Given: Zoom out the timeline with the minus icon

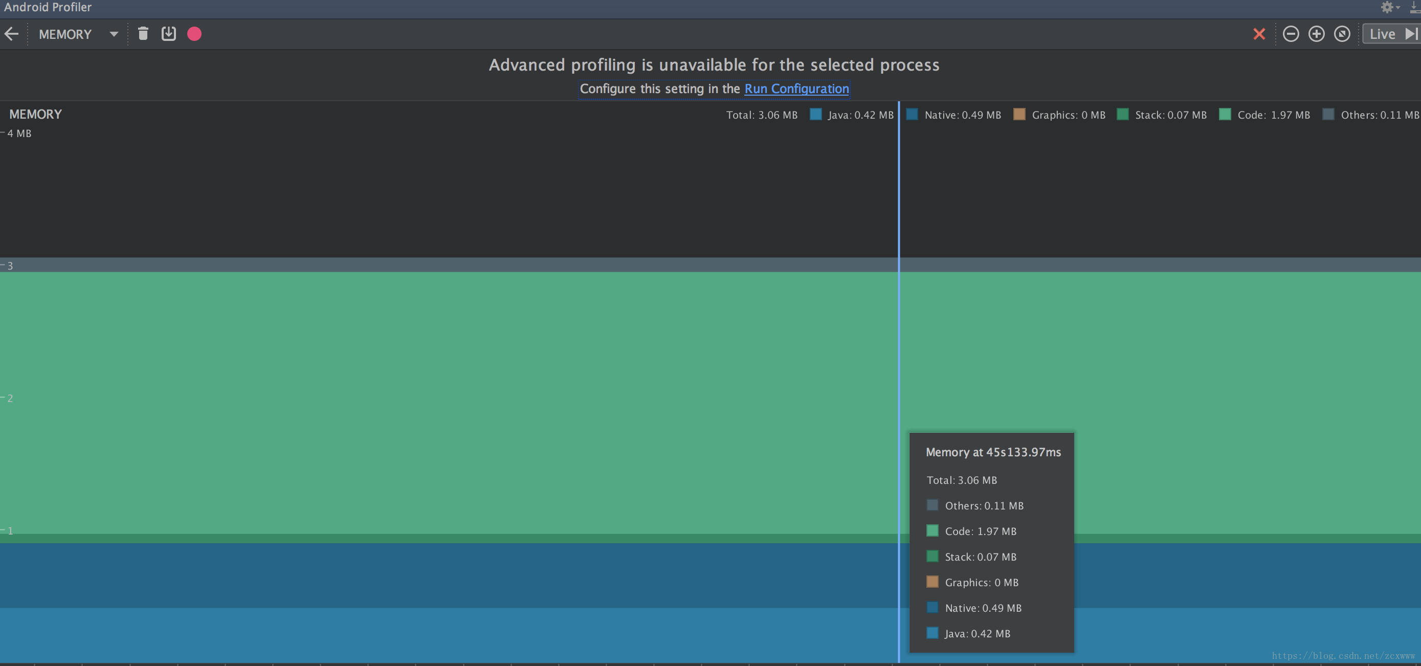Looking at the screenshot, I should (x=1290, y=34).
